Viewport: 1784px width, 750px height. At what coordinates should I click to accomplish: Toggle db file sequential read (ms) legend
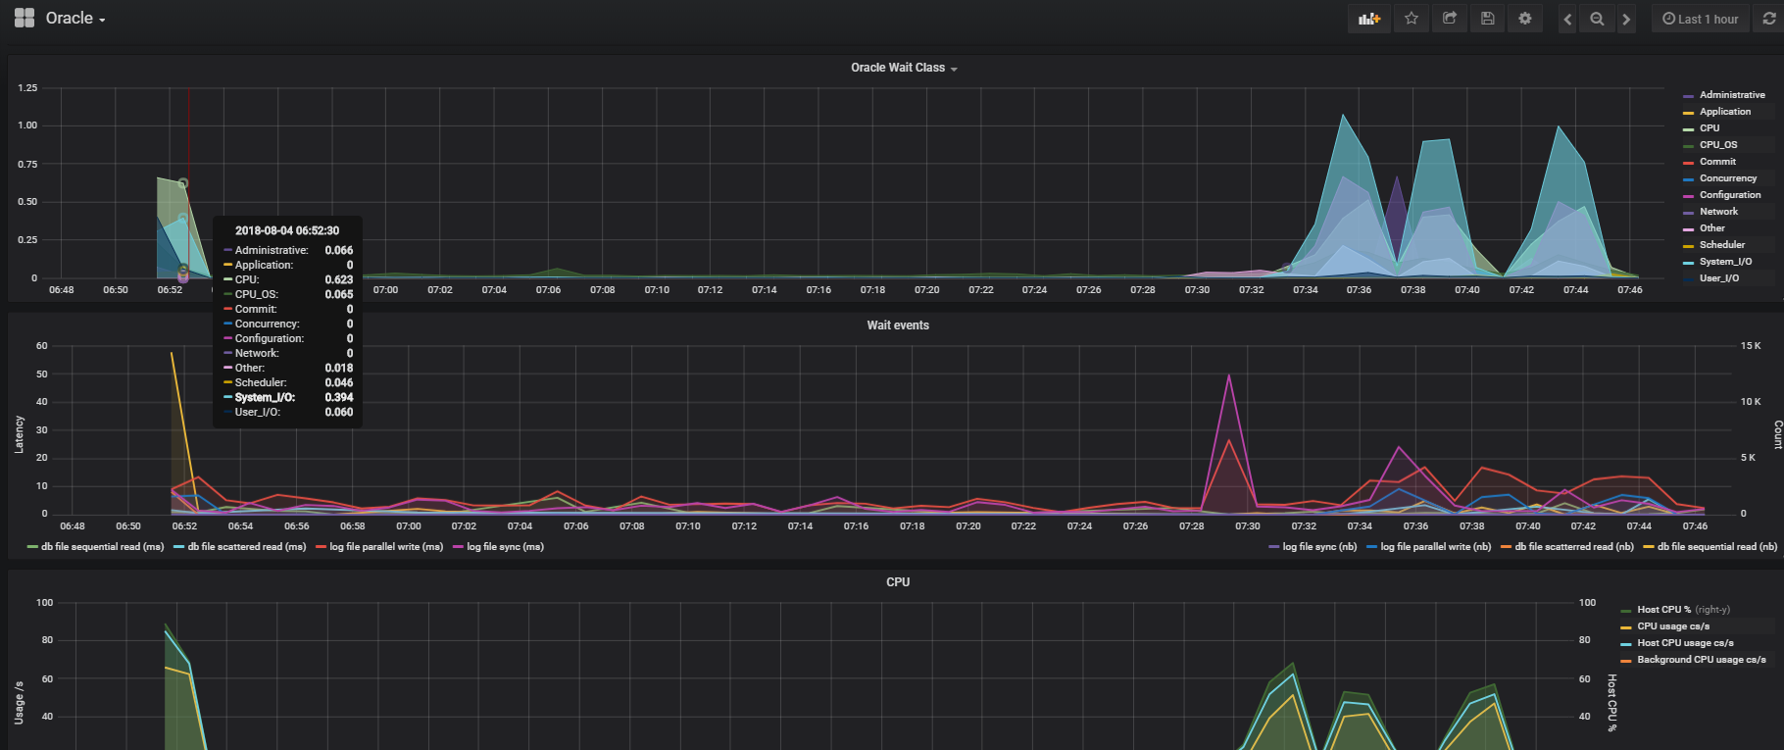(102, 547)
